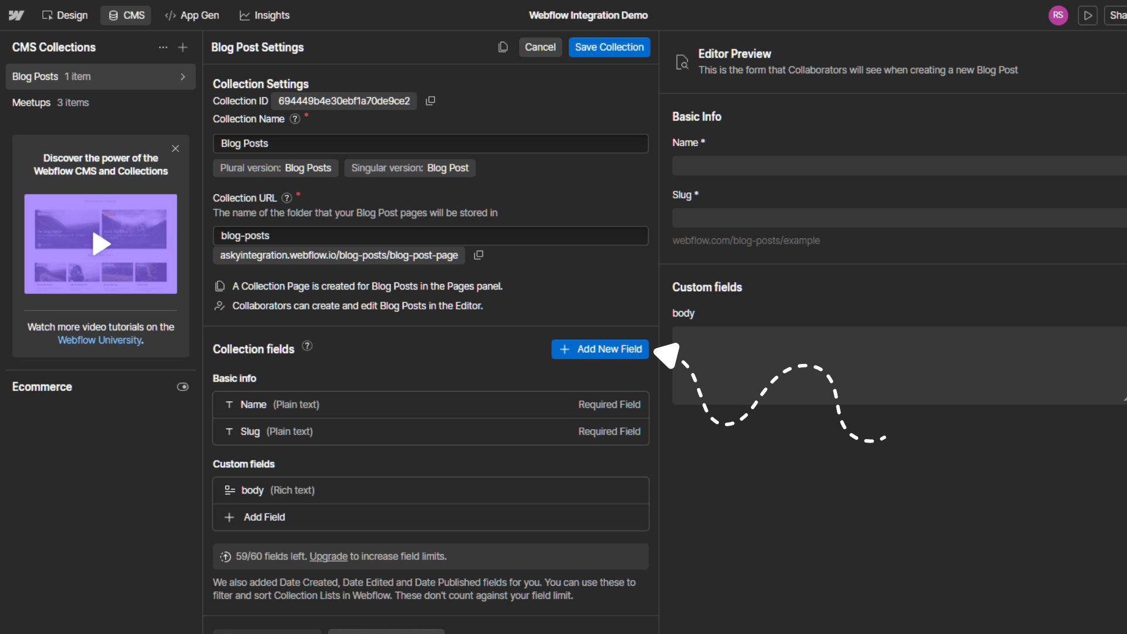The height and width of the screenshot is (634, 1127).
Task: Toggle Ecommerce visibility with the eye icon
Action: click(x=183, y=386)
